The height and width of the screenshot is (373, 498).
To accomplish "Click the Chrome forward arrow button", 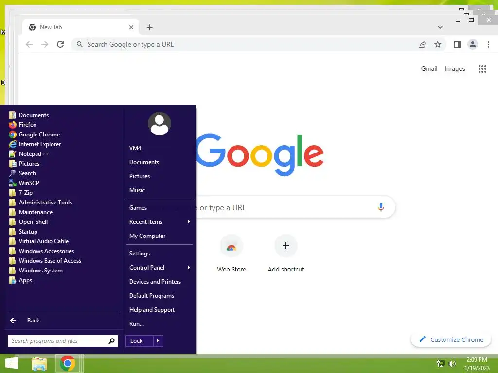I will click(45, 44).
